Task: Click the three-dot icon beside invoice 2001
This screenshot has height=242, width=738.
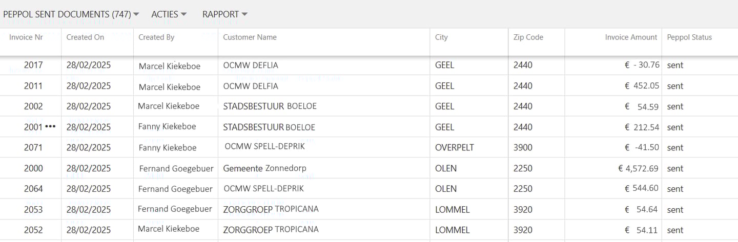Action: [50, 127]
